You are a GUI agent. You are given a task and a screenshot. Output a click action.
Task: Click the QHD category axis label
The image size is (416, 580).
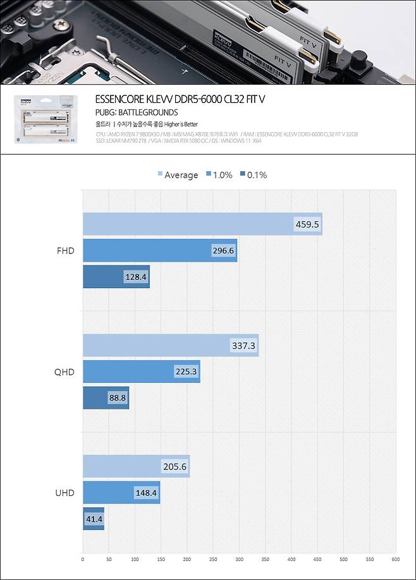pos(64,372)
